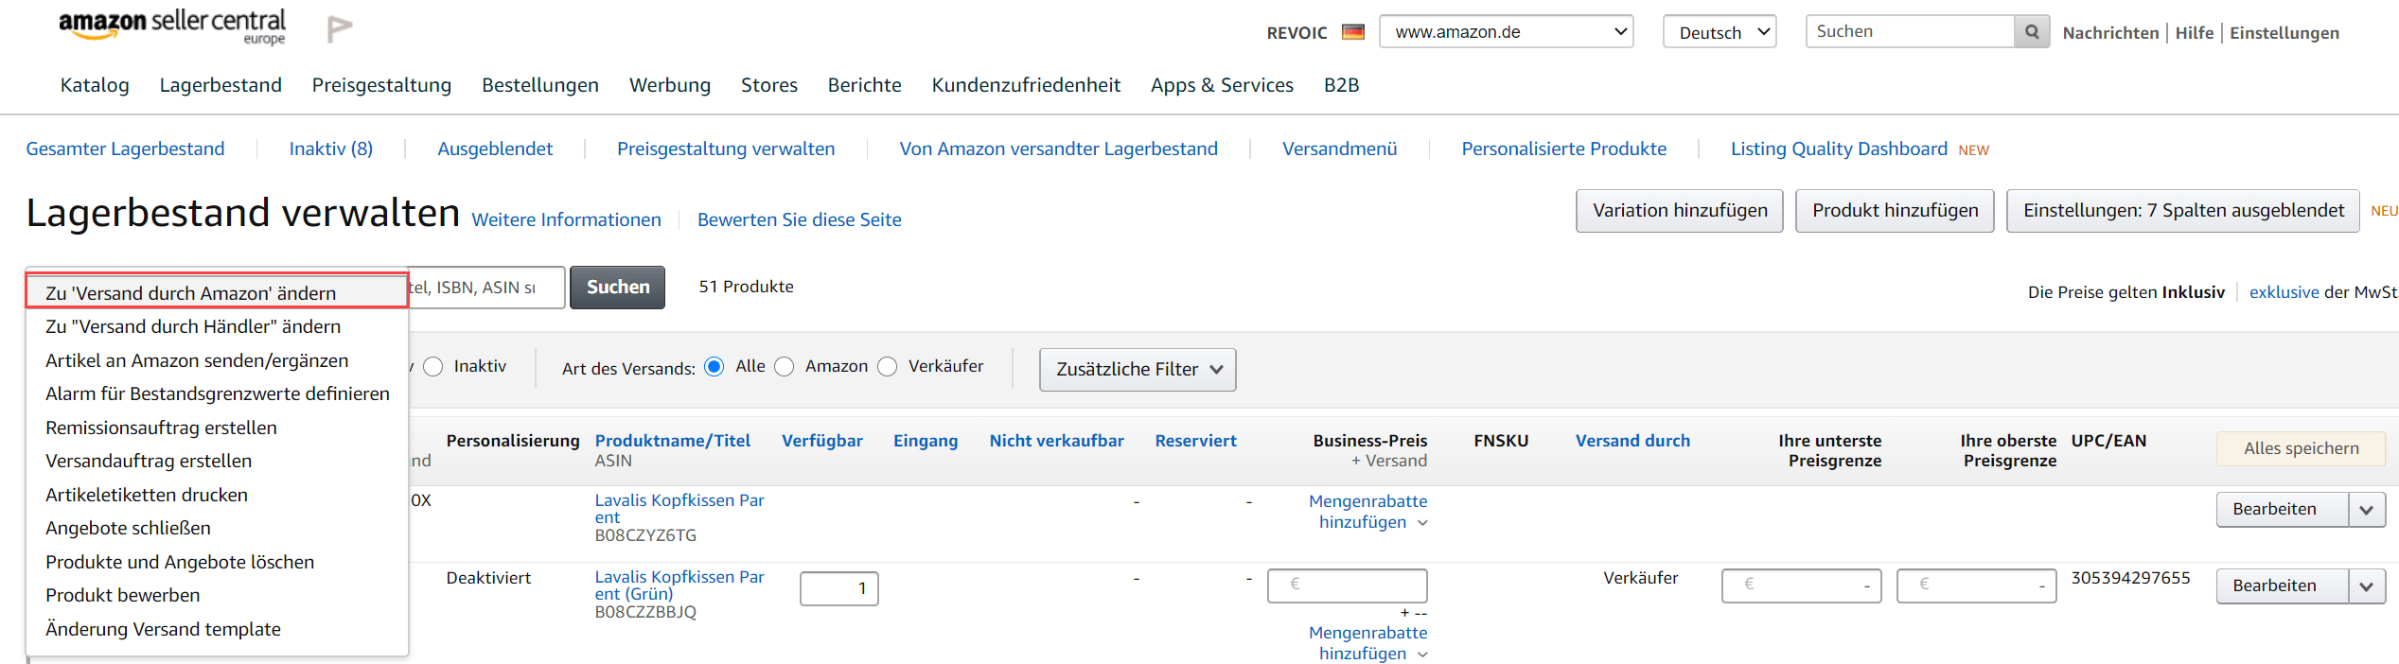Screen dimensions: 2399x664
Task: Expand Mengenrabatte hinzufügen in Grün product row
Action: [1367, 643]
